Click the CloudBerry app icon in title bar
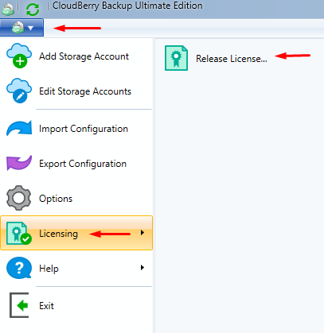The image size is (324, 333). click(8, 10)
